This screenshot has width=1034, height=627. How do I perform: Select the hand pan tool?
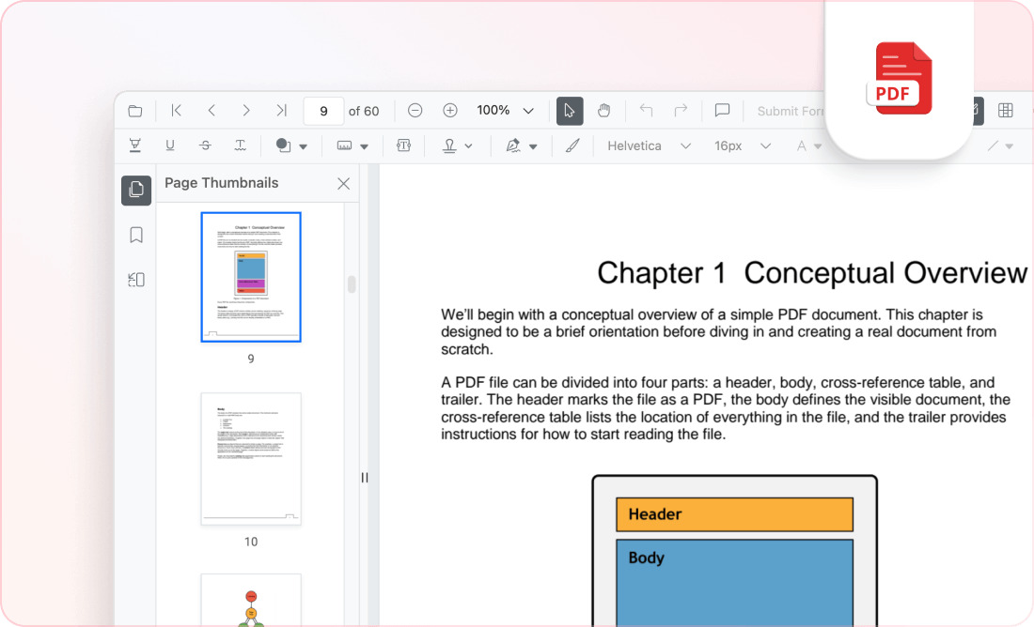603,111
